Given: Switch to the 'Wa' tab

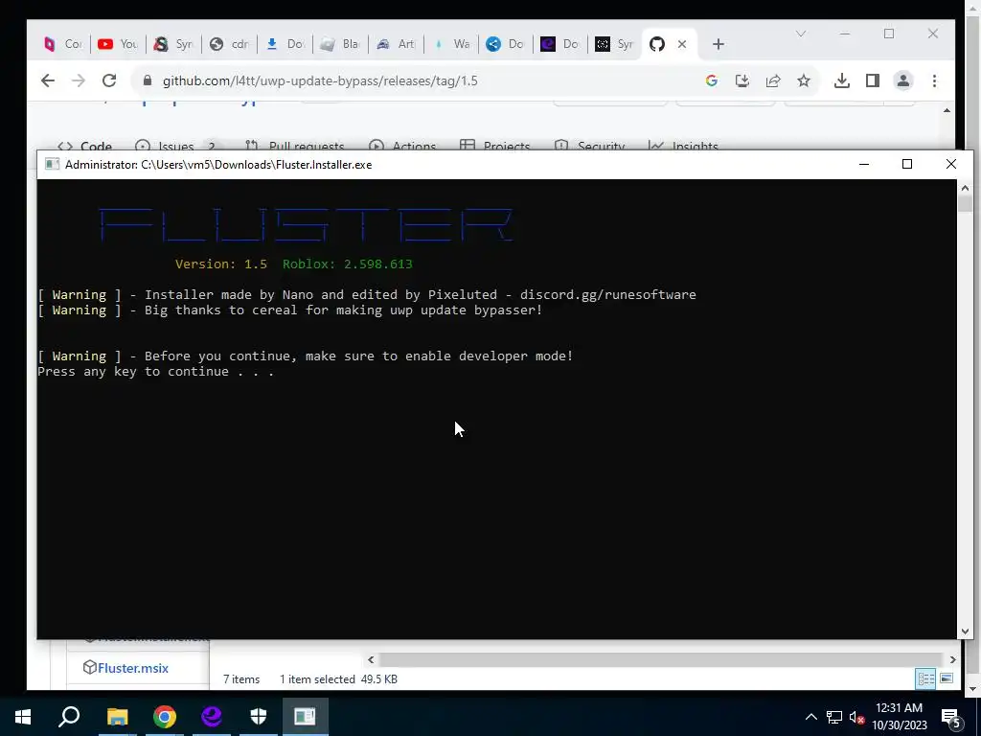Looking at the screenshot, I should click(452, 44).
